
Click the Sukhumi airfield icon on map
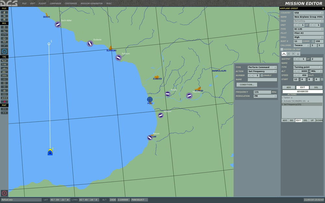[118, 57]
